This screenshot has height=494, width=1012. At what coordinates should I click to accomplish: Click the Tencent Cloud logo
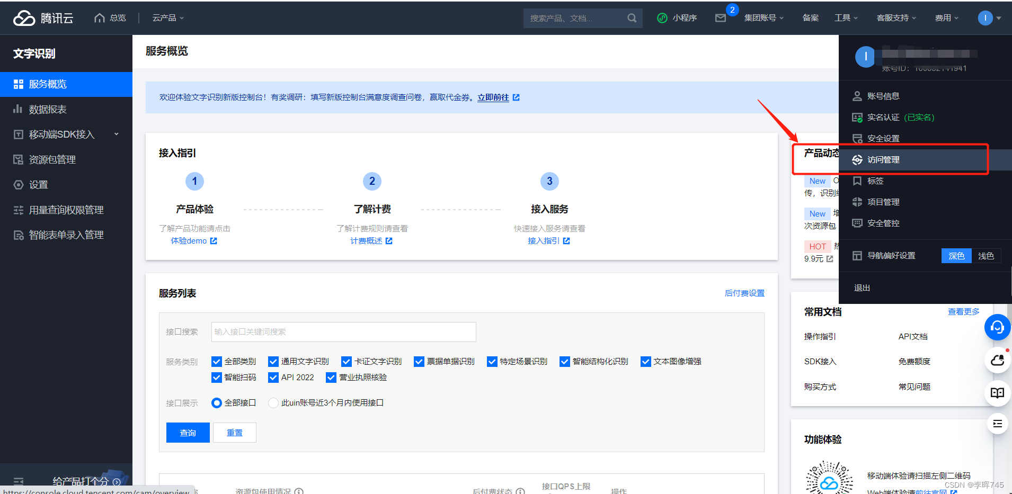[x=43, y=18]
